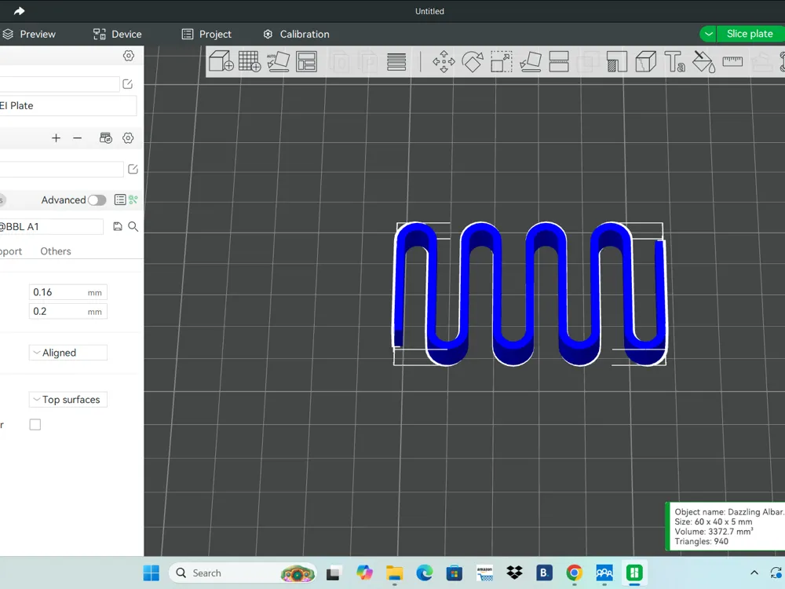Click the AMS filament sync icon
This screenshot has height=589, width=785.
point(106,137)
